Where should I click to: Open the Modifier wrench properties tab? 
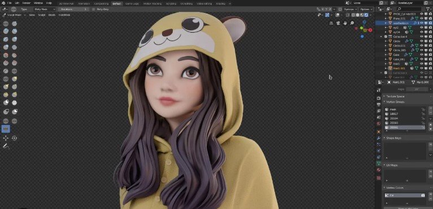click(x=379, y=138)
